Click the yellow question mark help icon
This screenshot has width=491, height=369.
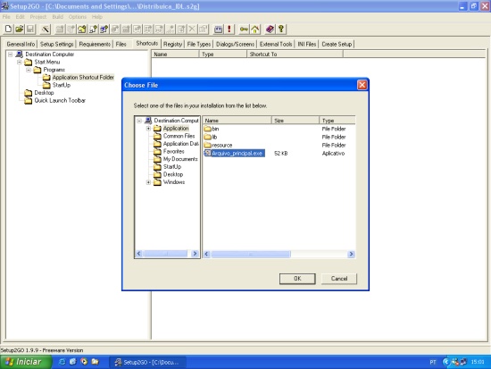click(x=281, y=29)
